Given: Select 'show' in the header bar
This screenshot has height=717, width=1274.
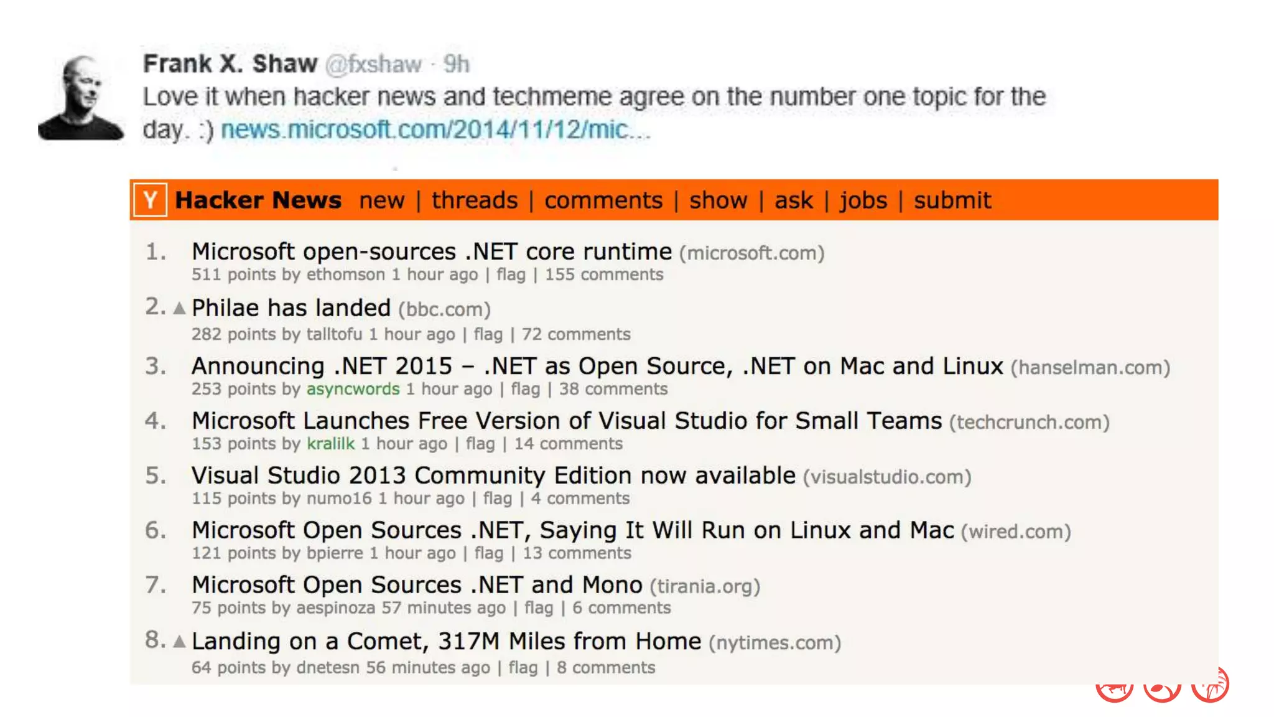Looking at the screenshot, I should 718,200.
